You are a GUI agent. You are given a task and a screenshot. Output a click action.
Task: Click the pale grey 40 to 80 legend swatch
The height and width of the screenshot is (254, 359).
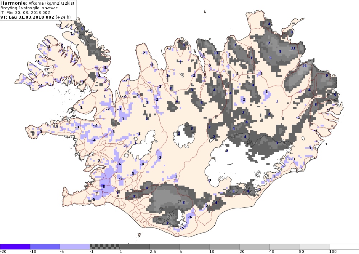284,247
